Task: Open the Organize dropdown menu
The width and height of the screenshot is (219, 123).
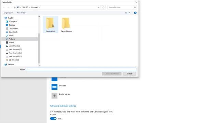Action: 8,13
